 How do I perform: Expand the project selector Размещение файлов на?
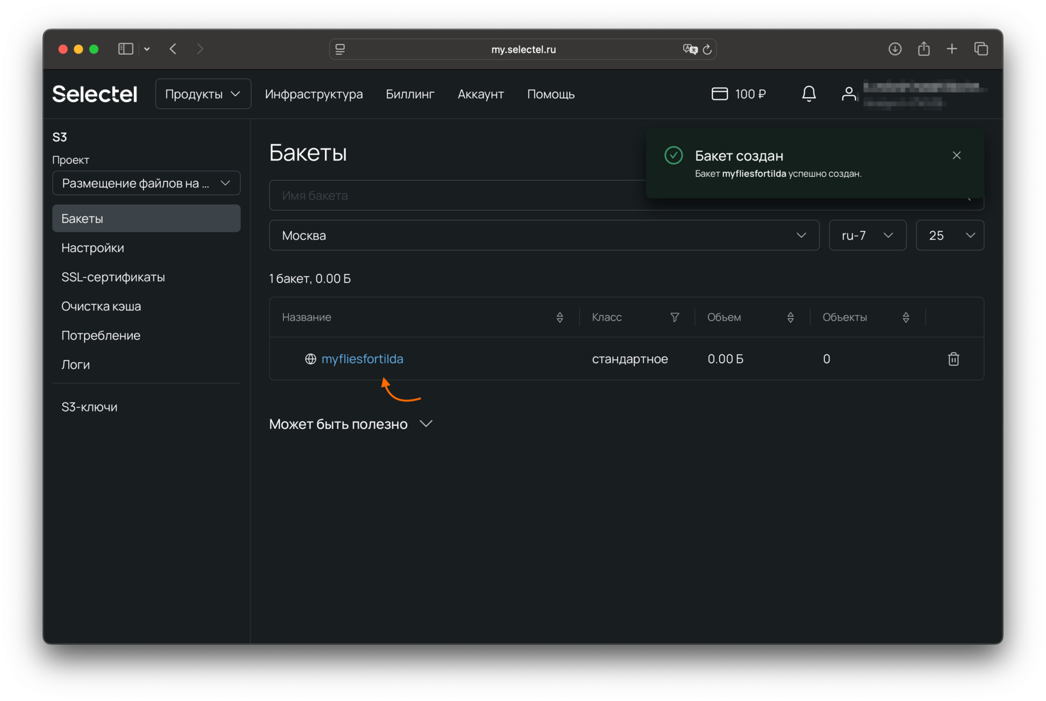coord(146,183)
